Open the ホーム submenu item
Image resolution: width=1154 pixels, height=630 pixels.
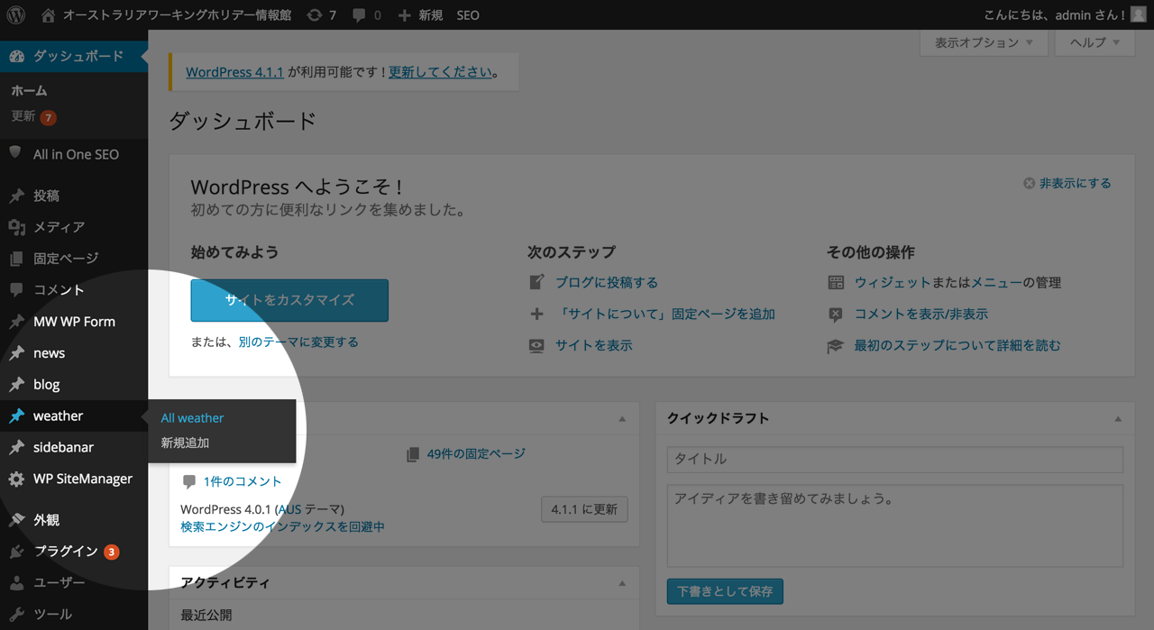pyautogui.click(x=29, y=90)
